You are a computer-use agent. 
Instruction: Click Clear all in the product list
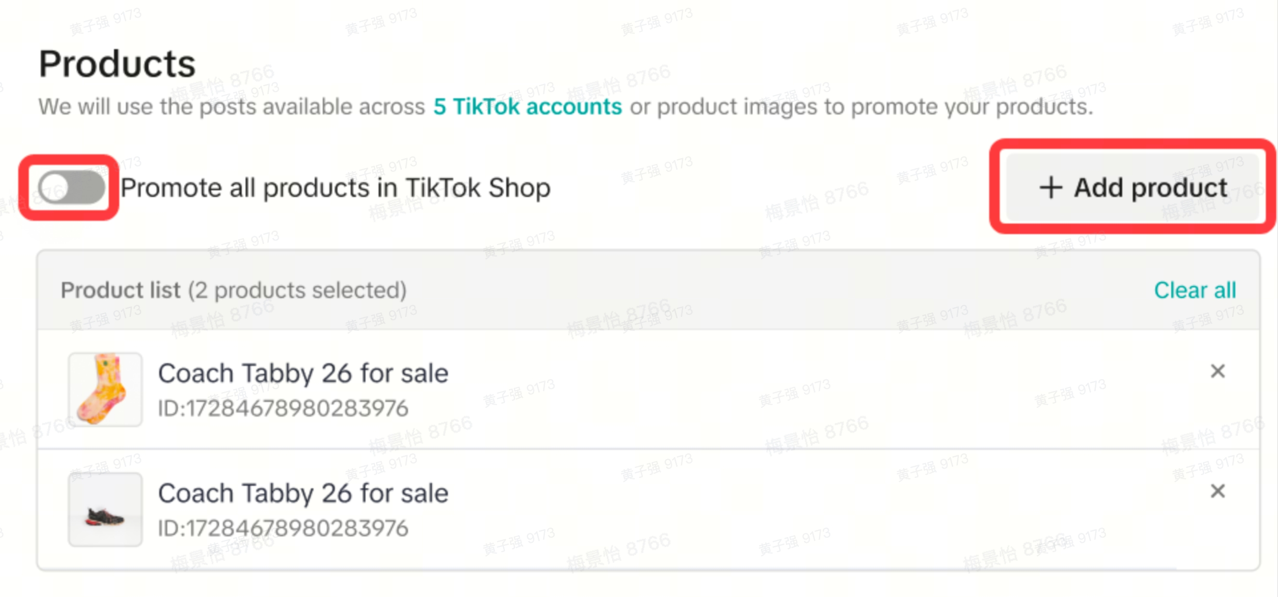(x=1195, y=290)
